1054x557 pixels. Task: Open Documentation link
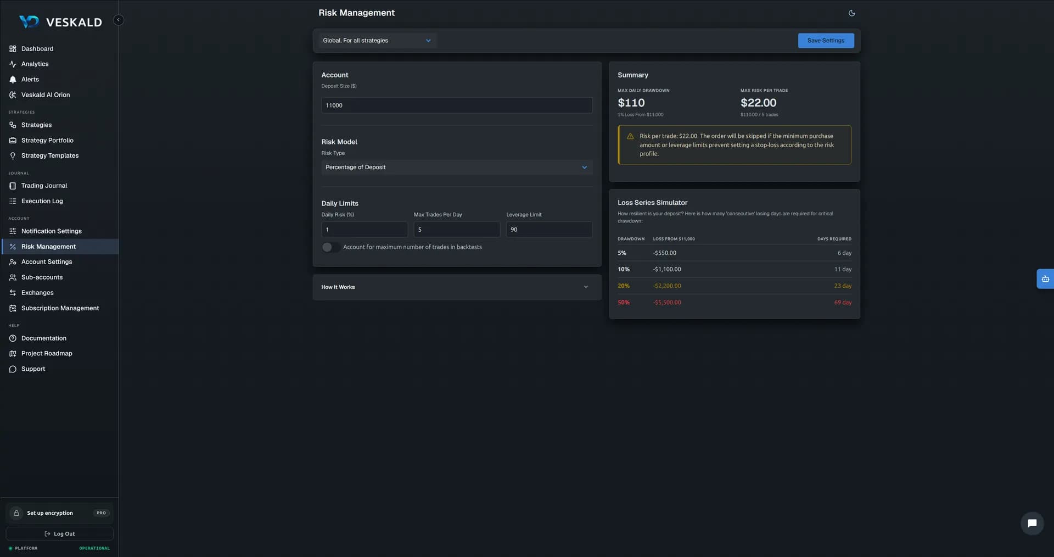59,338
